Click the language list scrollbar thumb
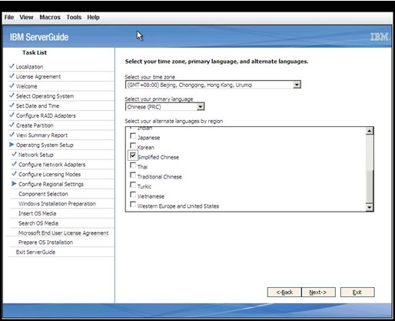The width and height of the screenshot is (395, 321). tap(369, 186)
